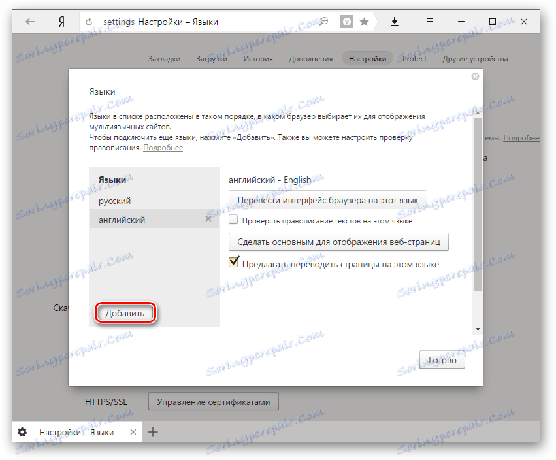Close the "Настройки – Языки" tab
The image size is (556, 460).
133,432
